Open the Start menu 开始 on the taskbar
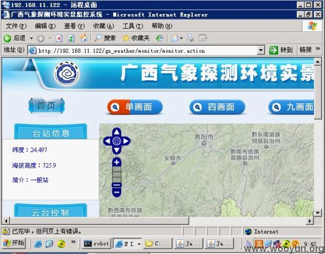 click(13, 243)
